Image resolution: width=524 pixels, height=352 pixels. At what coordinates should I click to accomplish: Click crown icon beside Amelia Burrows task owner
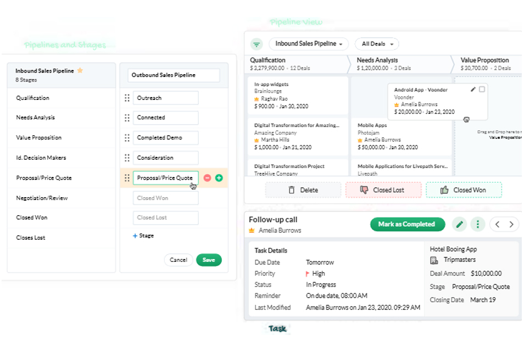(x=252, y=231)
